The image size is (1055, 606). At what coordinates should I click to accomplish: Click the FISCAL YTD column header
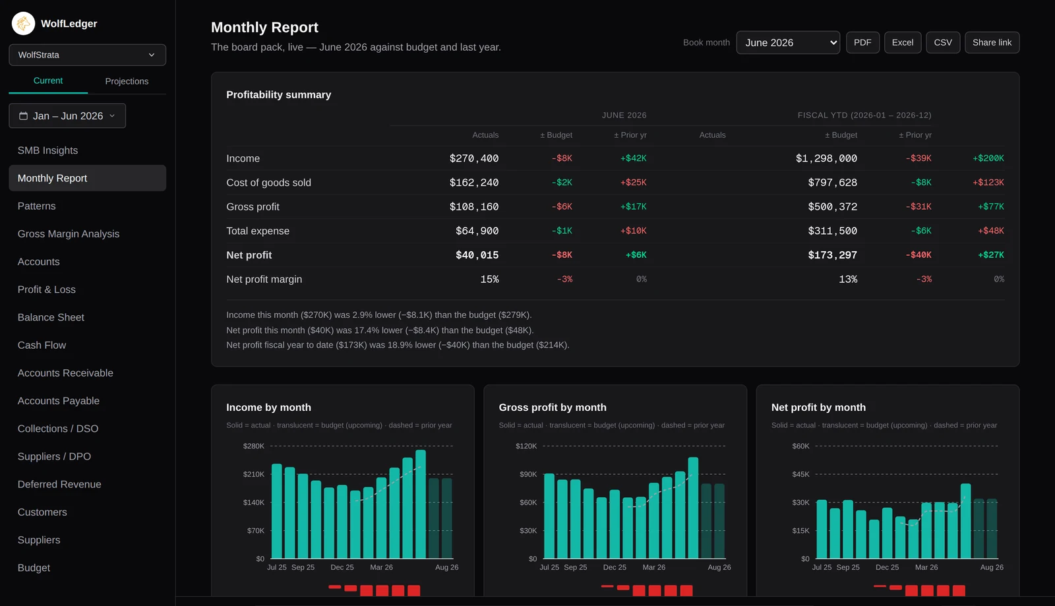coord(864,115)
